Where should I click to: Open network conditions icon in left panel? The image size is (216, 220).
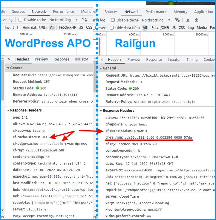(x=84, y=20)
